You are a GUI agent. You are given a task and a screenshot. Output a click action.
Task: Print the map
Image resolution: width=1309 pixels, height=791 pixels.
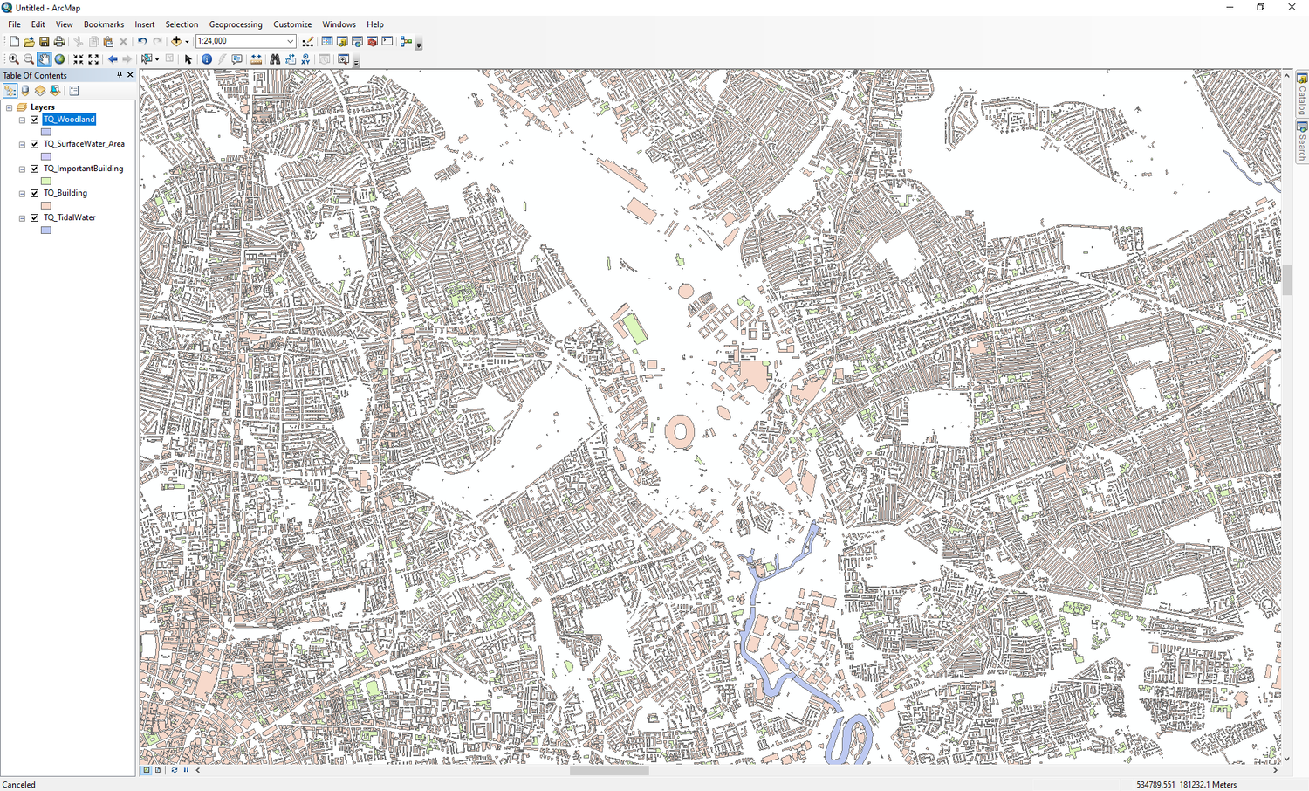pyautogui.click(x=59, y=41)
